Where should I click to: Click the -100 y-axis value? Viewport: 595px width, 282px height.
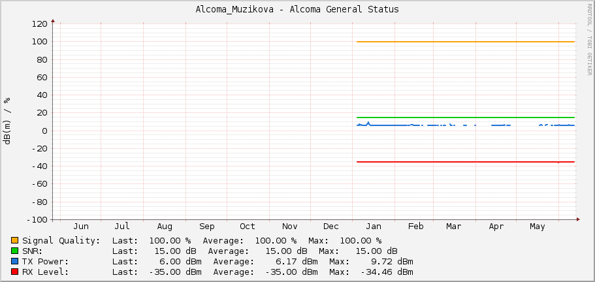pos(37,220)
